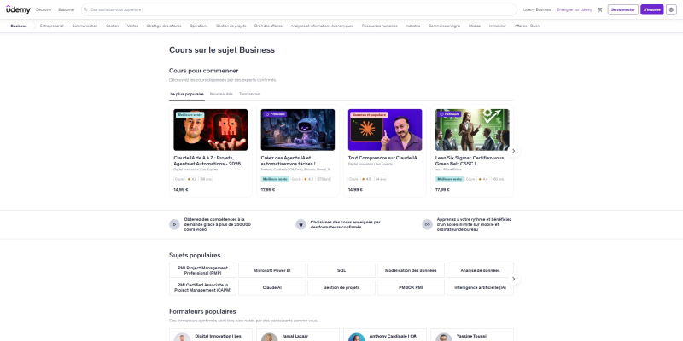Open Anthony Cardinale trainer card

point(385,335)
